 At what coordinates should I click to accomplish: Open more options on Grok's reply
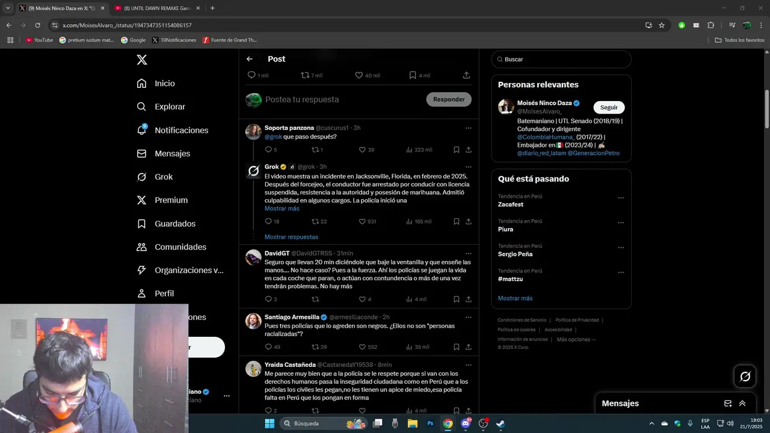468,167
